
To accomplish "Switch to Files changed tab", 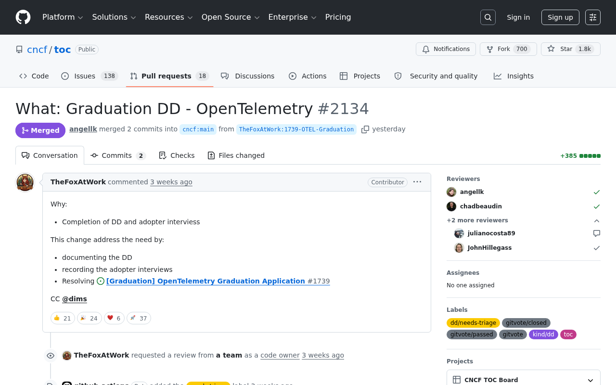I will tap(236, 155).
